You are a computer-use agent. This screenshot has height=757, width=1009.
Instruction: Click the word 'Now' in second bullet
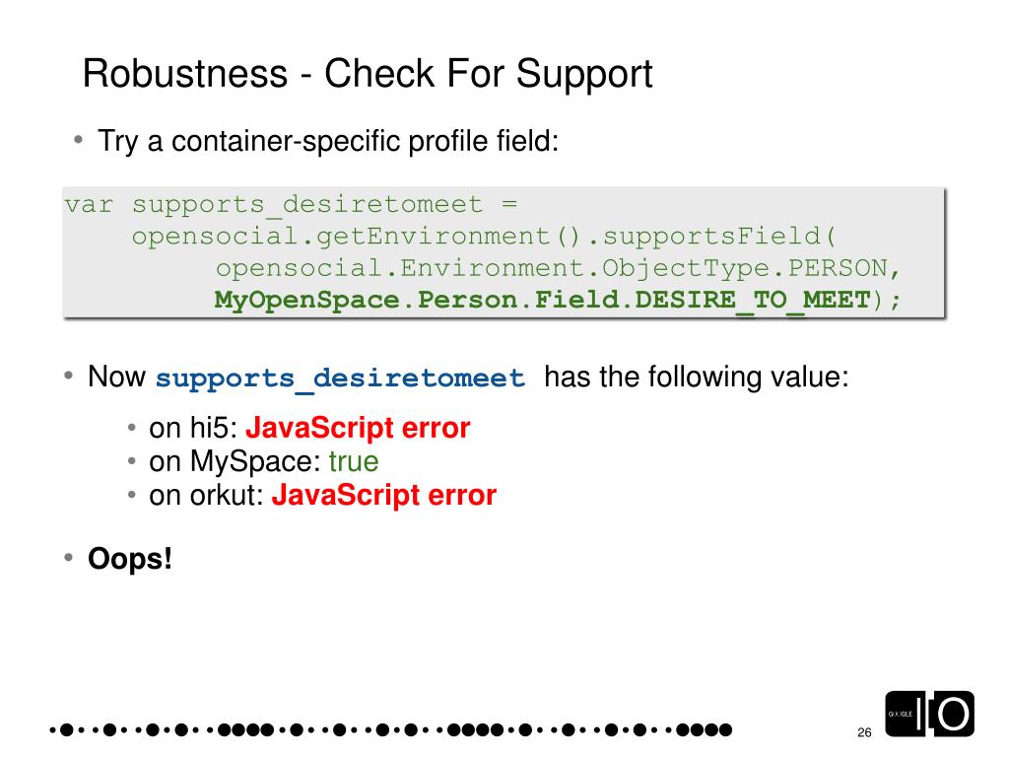click(116, 377)
